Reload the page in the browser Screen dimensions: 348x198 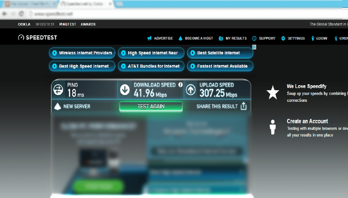(x=21, y=14)
